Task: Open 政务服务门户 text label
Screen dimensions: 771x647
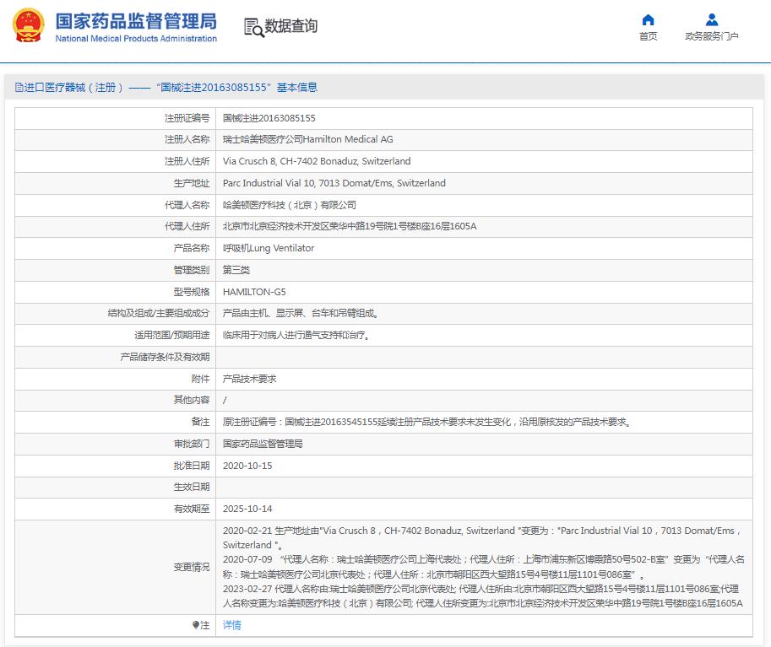Action: point(711,36)
